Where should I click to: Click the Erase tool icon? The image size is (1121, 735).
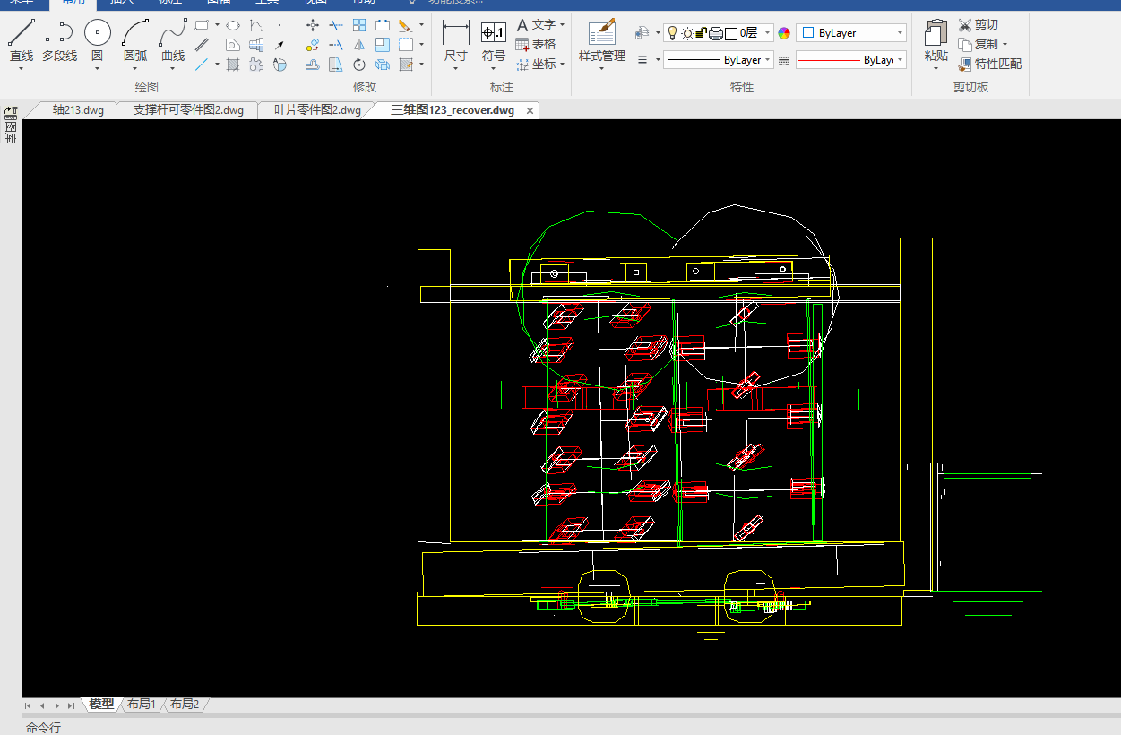click(x=405, y=25)
